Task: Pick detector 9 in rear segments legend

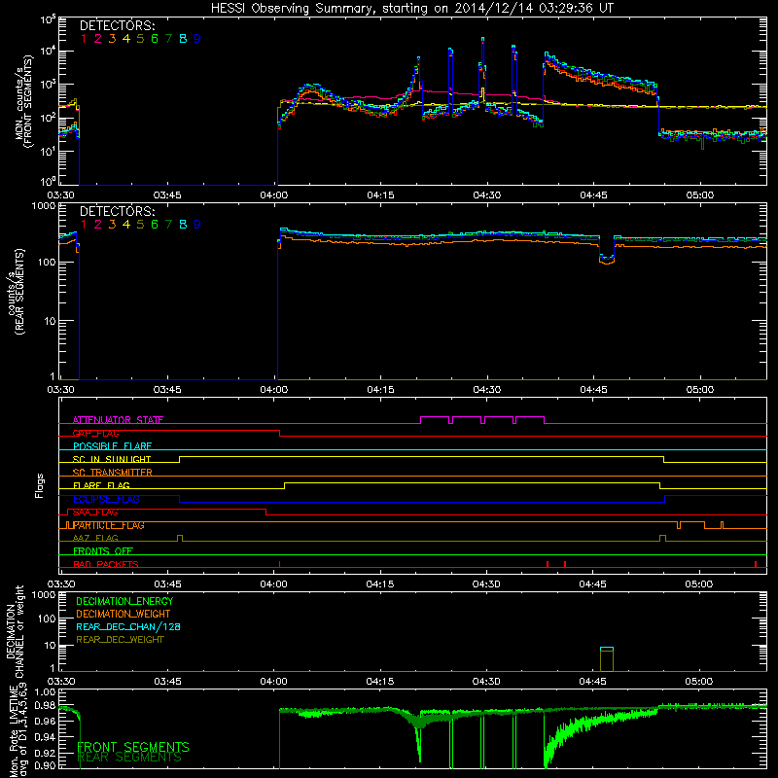Action: click(197, 225)
